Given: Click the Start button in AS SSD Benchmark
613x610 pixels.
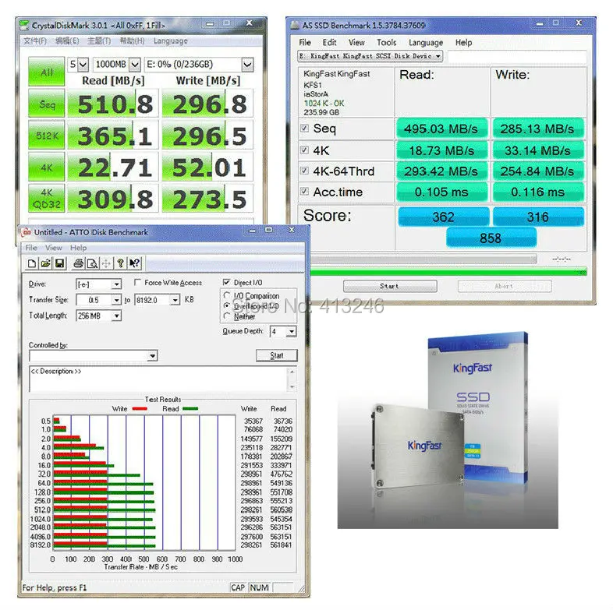Looking at the screenshot, I should [390, 286].
